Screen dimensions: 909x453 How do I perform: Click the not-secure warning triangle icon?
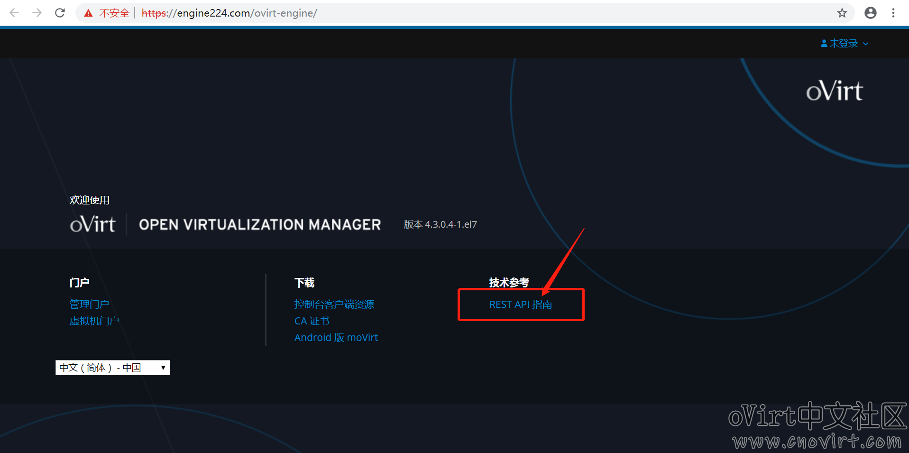(88, 13)
